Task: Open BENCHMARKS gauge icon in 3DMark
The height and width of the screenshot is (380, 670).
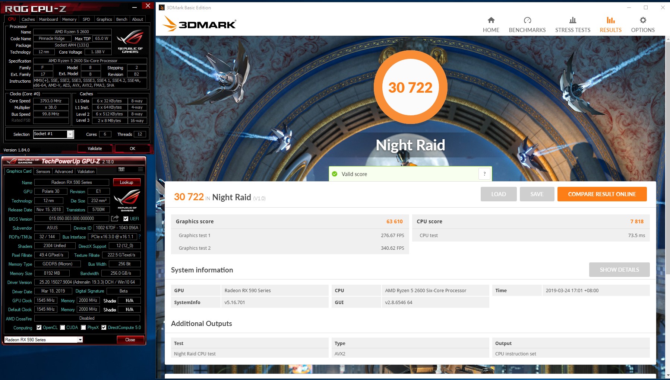Action: [527, 20]
